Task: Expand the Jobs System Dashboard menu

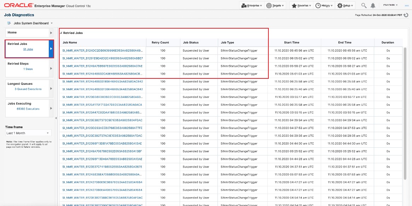Action: pos(52,23)
